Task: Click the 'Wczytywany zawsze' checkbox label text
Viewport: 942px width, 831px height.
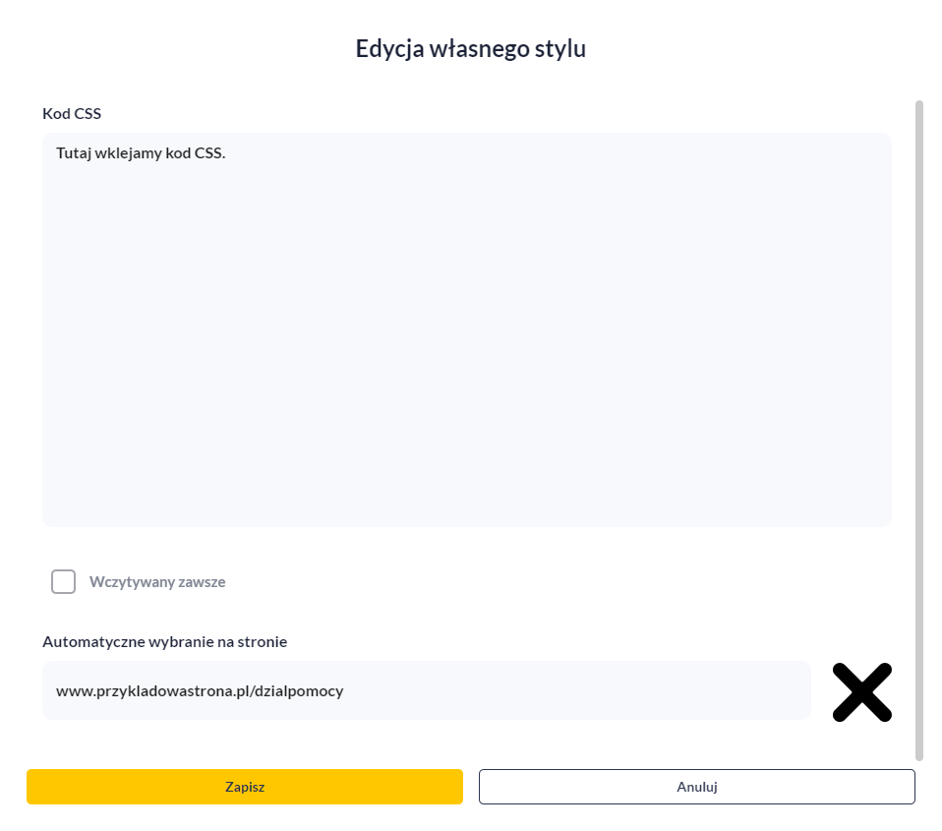Action: pyautogui.click(x=157, y=582)
